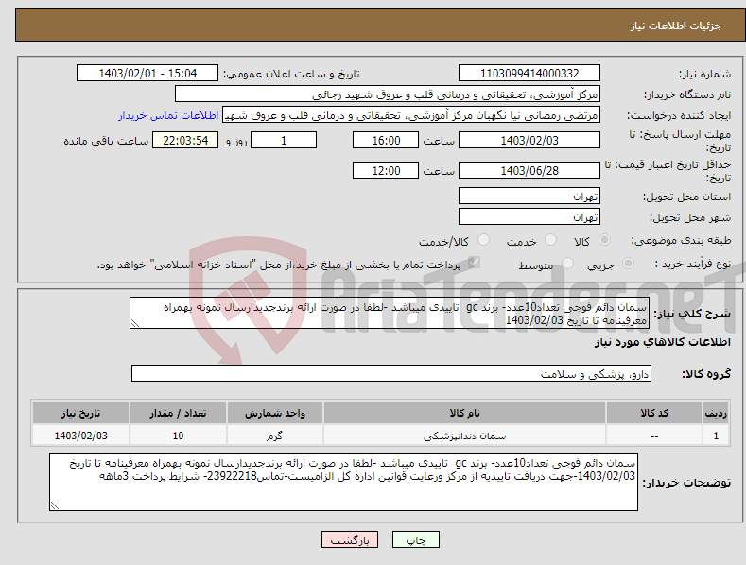Click the ساعت باقی مانده label
746x565 pixels.
106,142
